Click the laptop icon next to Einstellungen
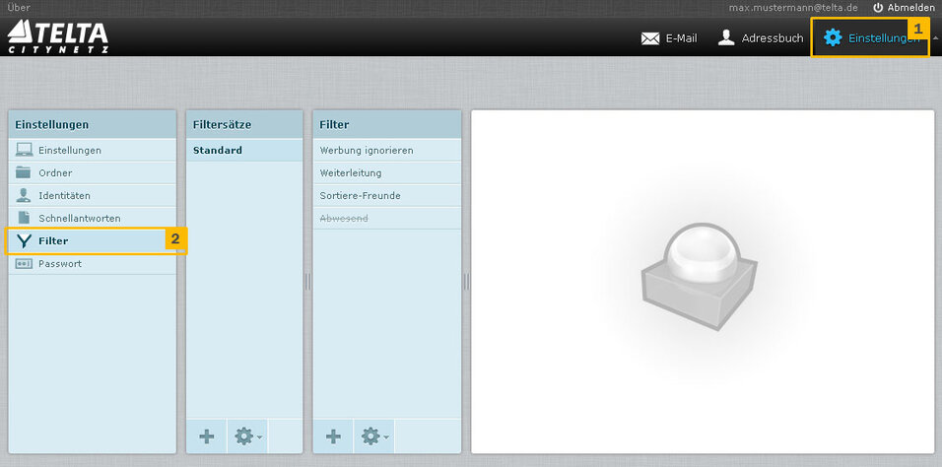Image resolution: width=942 pixels, height=467 pixels. (x=24, y=151)
